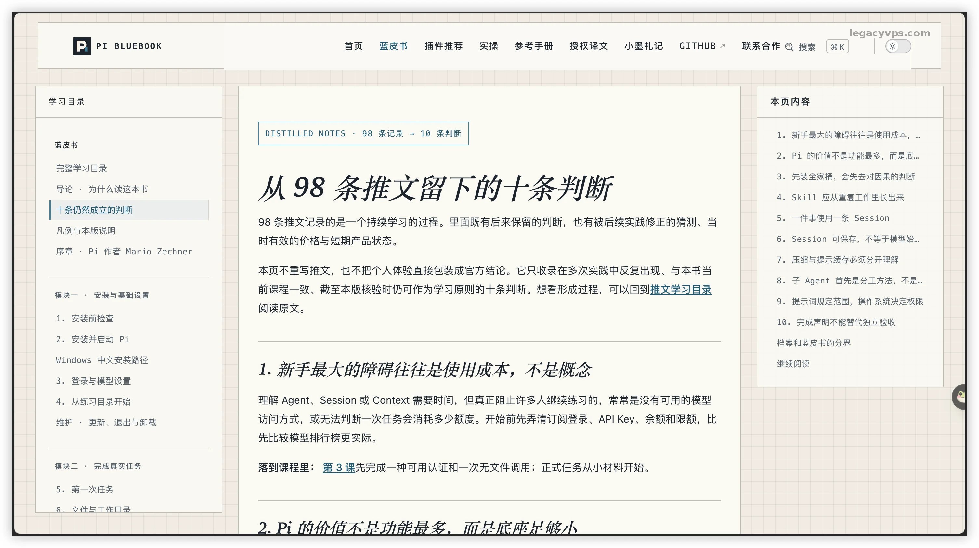This screenshot has width=979, height=548.
Task: Follow the 推文学习目录 link
Action: [x=681, y=290]
